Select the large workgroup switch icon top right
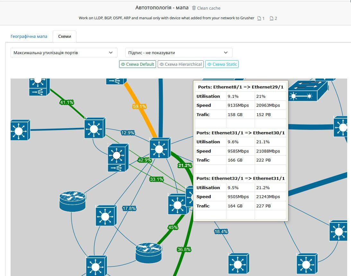Screen dimensions: 351x276 coord(308,90)
